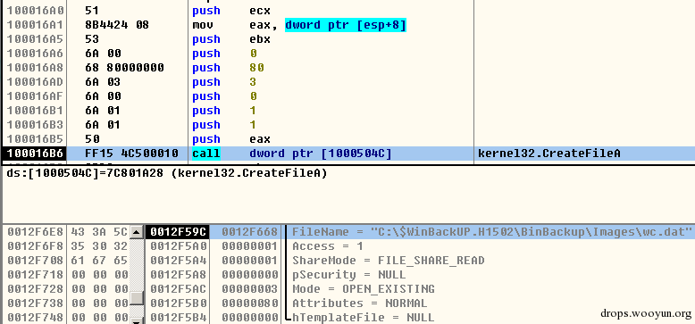Screen dimensions: 695x324
Task: Select the dump row at address 0012F6E8
Action: 66,231
